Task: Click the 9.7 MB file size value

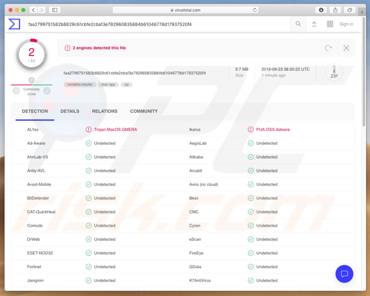Action: (242, 69)
